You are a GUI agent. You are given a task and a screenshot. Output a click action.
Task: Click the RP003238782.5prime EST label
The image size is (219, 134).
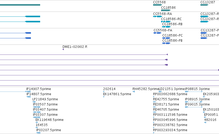coord(170,125)
